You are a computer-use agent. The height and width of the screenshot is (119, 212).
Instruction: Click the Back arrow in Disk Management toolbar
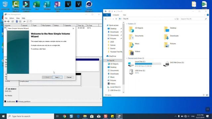[x=5, y=21]
